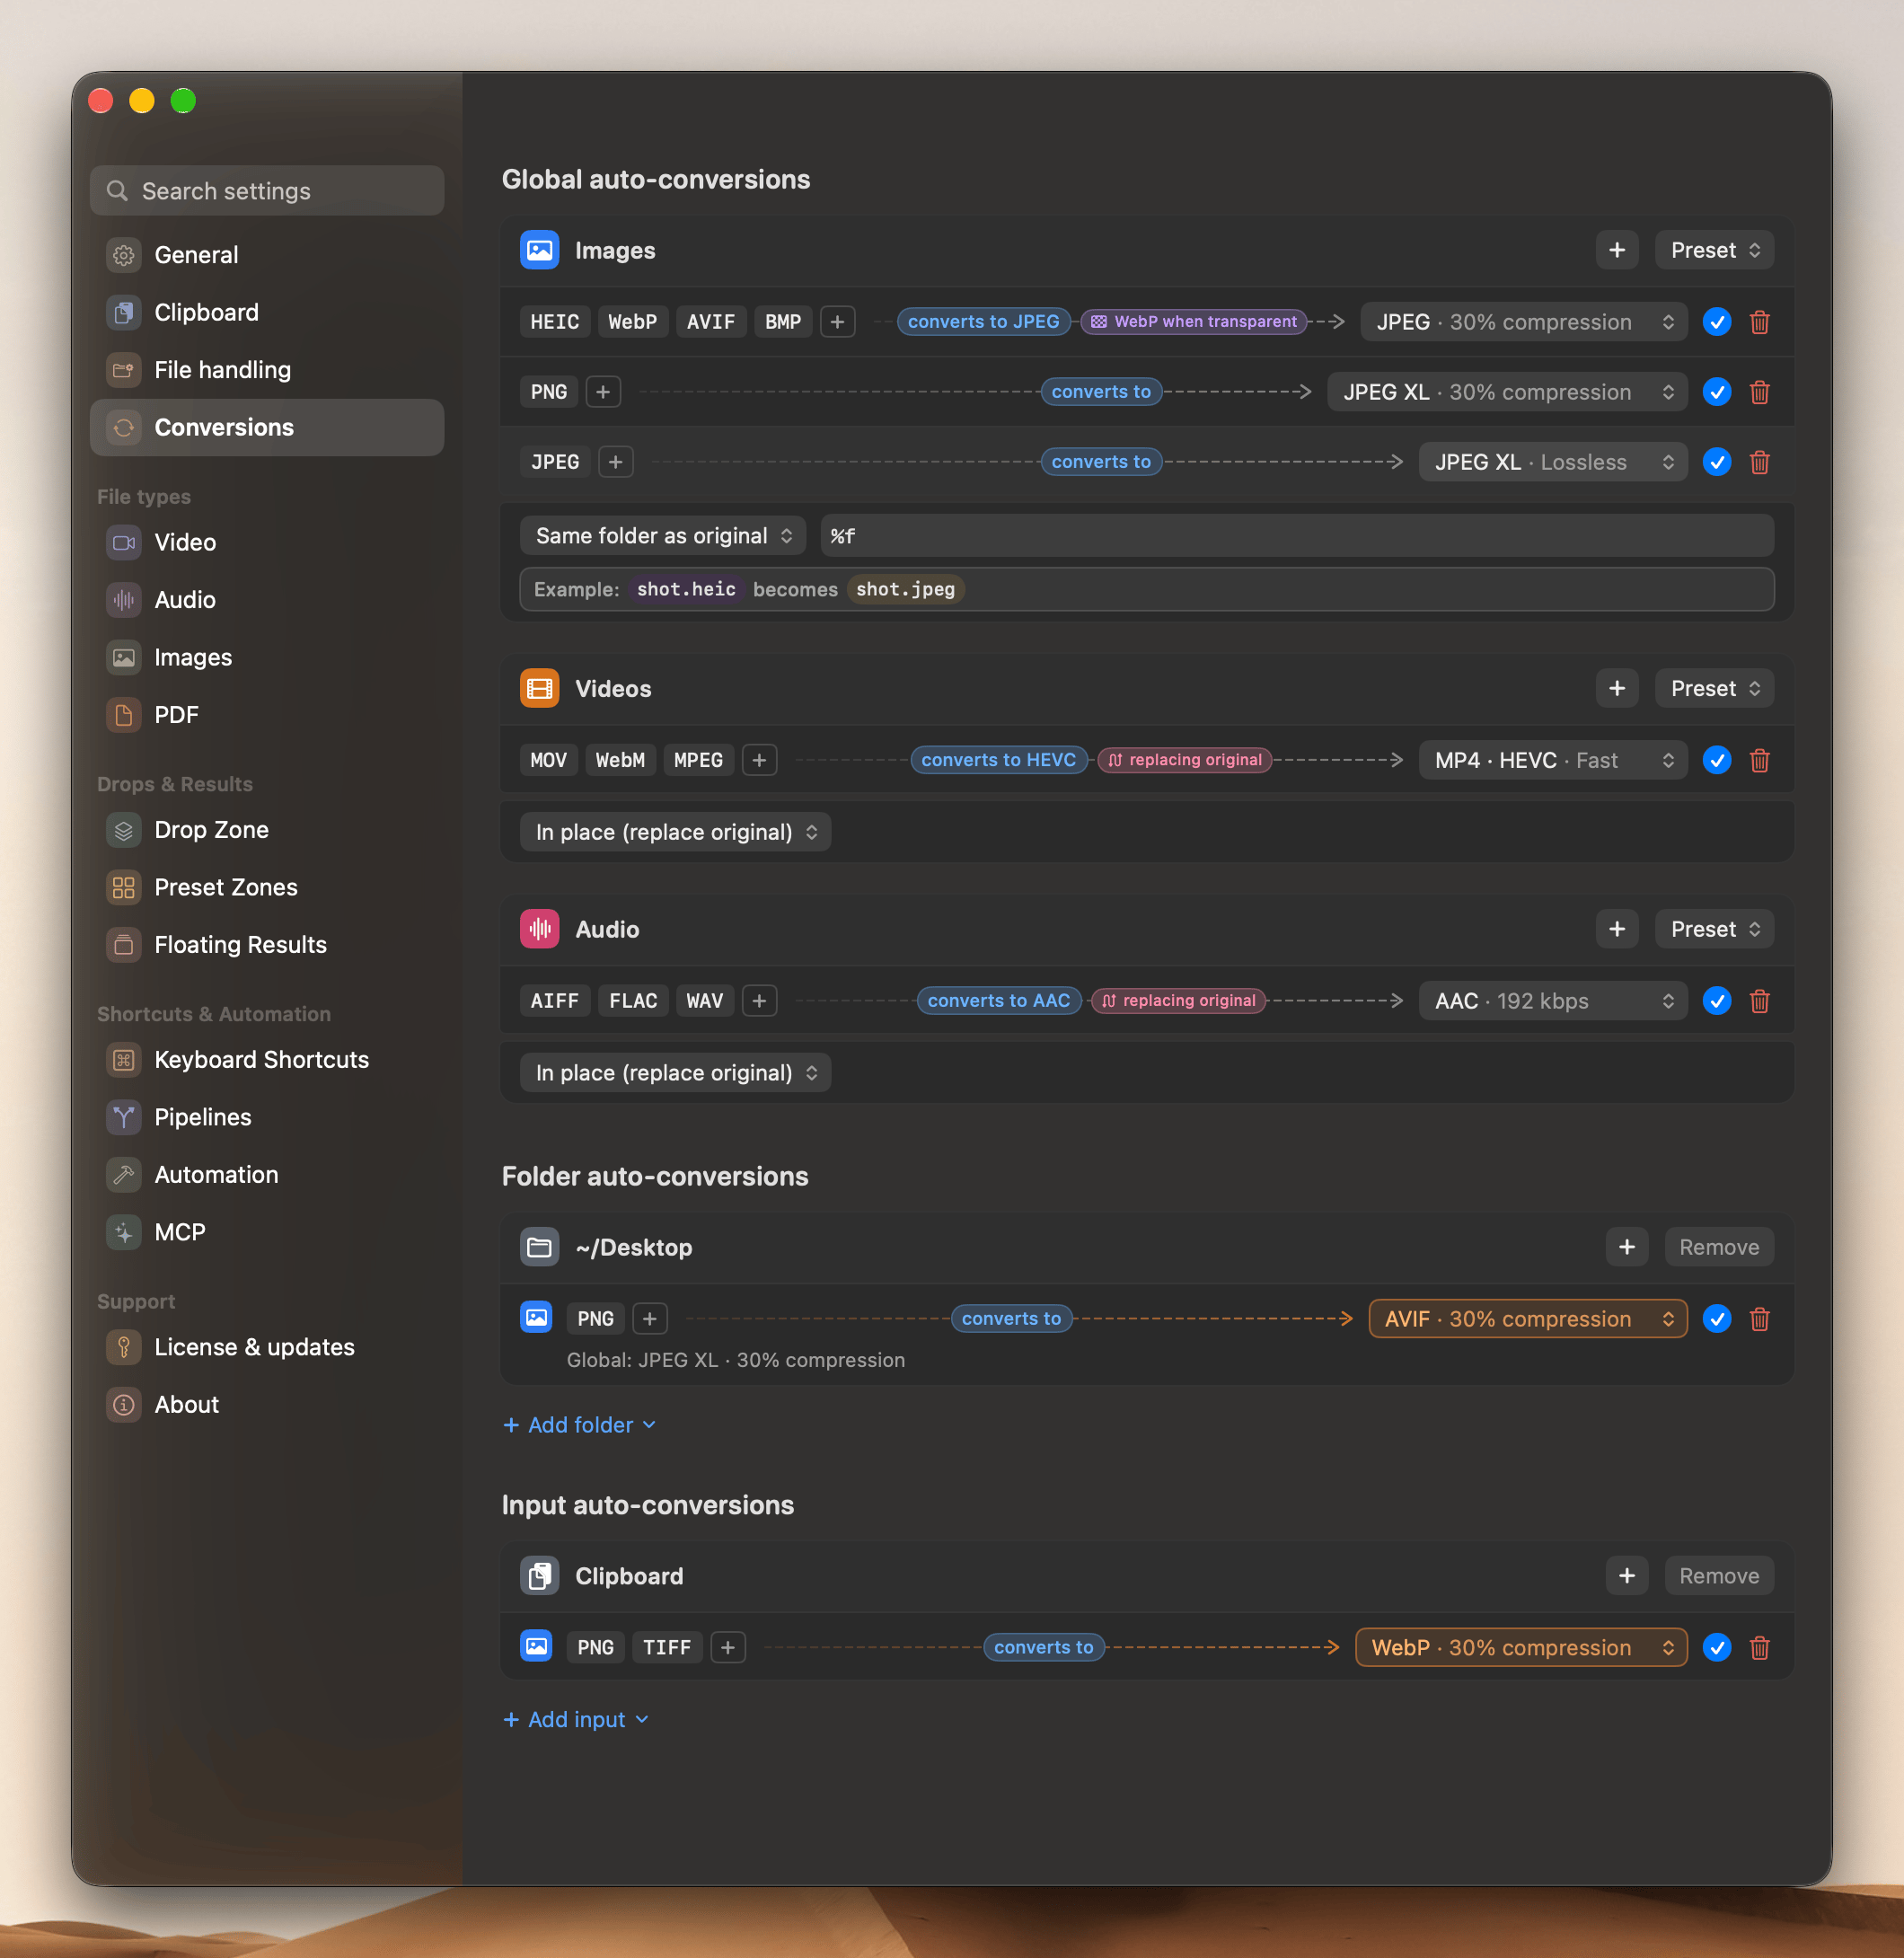Click the Clipboard section icon
This screenshot has width=1904, height=1958.
point(539,1576)
